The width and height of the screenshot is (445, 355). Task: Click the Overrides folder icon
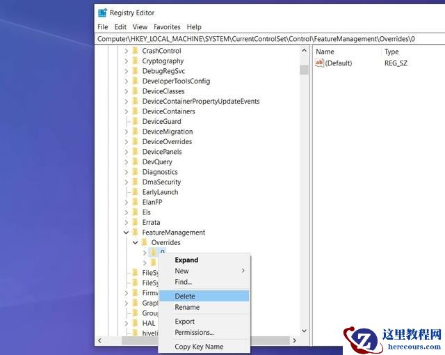(145, 242)
